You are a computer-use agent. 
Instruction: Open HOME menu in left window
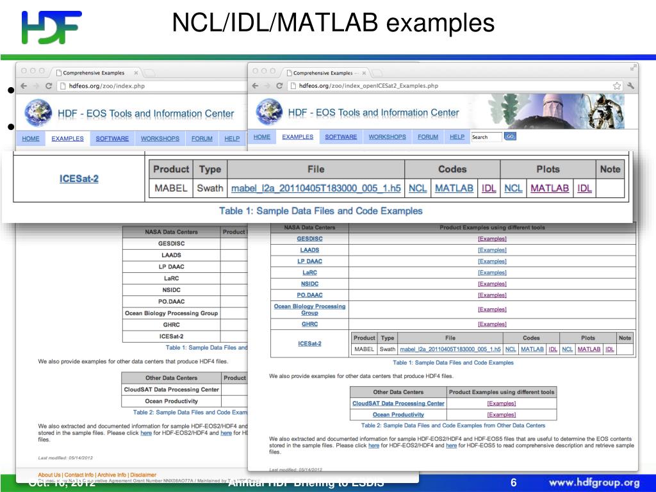(31, 138)
